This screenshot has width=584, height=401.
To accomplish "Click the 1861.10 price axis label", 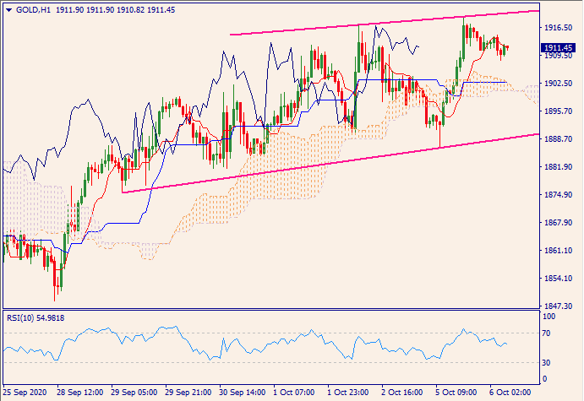I will [559, 251].
